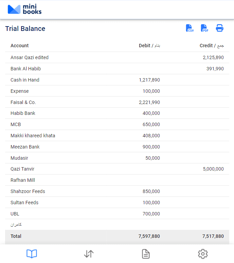This screenshot has height=263, width=234.
Task: Select the UBL account row
Action: 15,214
